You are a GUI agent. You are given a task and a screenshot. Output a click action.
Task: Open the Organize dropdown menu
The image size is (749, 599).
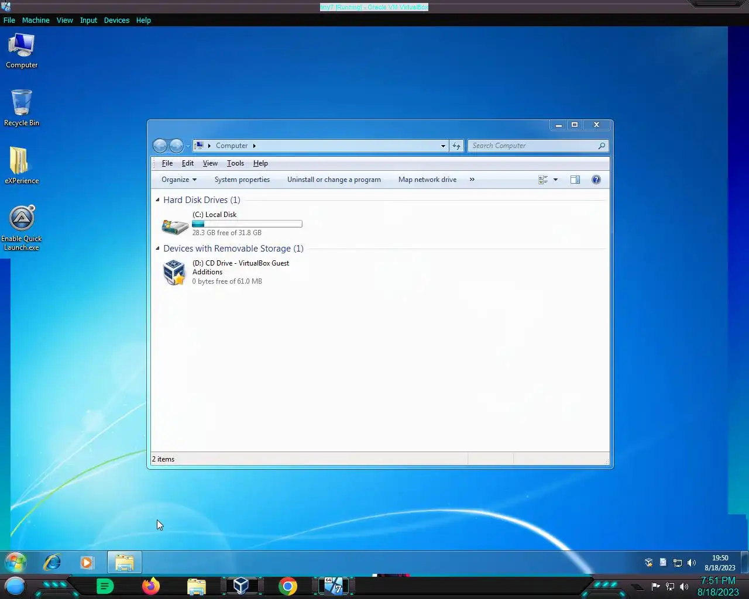tap(179, 180)
